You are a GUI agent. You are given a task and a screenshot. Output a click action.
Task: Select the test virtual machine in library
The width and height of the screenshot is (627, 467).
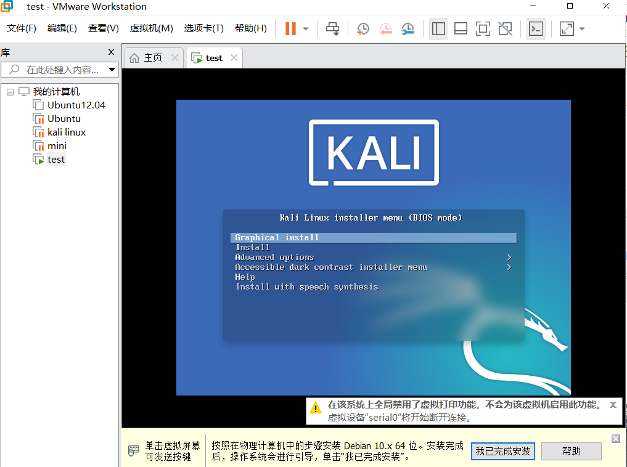pos(55,160)
